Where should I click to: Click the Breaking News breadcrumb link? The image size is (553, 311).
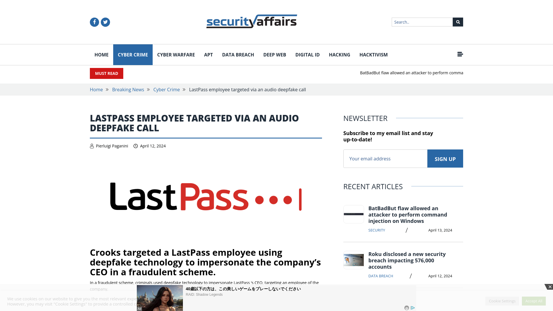pos(128,90)
